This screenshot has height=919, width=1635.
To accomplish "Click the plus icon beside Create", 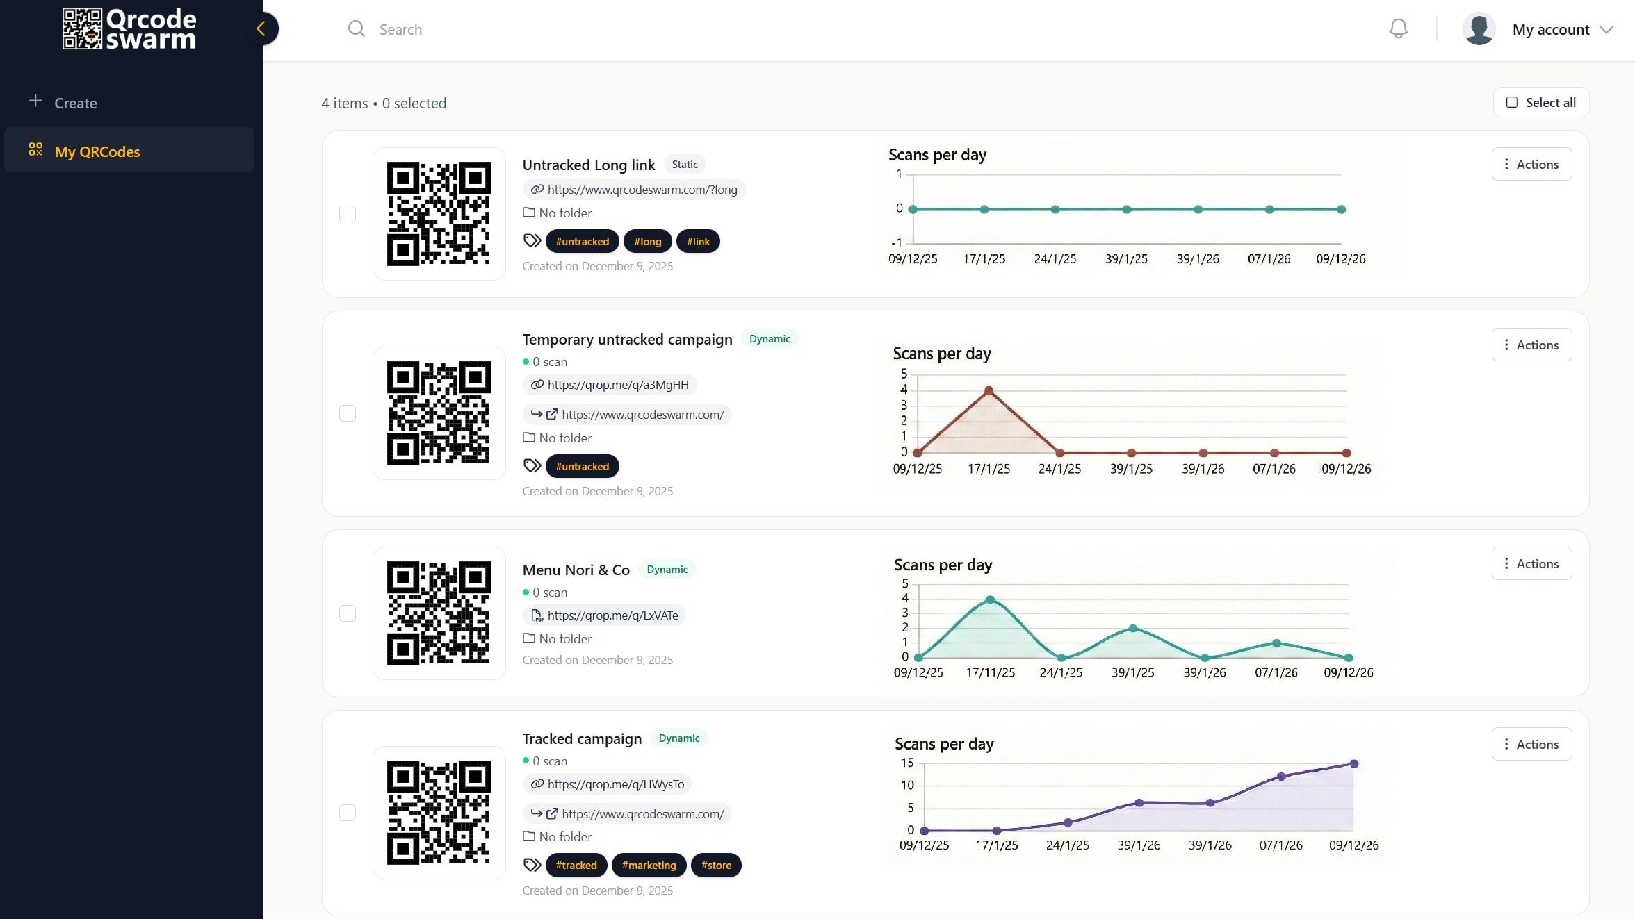I will pyautogui.click(x=35, y=101).
